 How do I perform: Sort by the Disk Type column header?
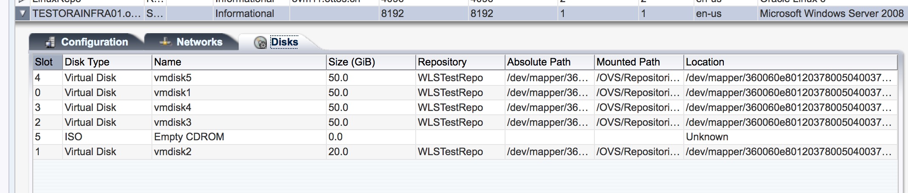107,62
